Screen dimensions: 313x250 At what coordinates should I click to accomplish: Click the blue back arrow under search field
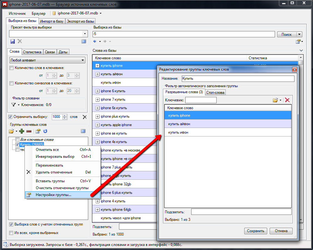[x=95, y=41]
